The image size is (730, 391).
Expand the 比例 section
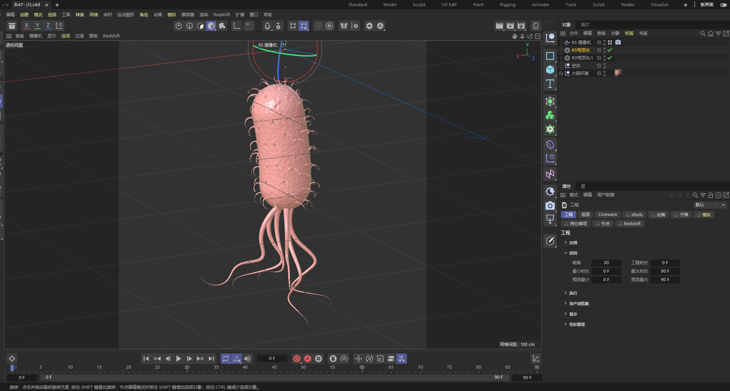(566, 243)
